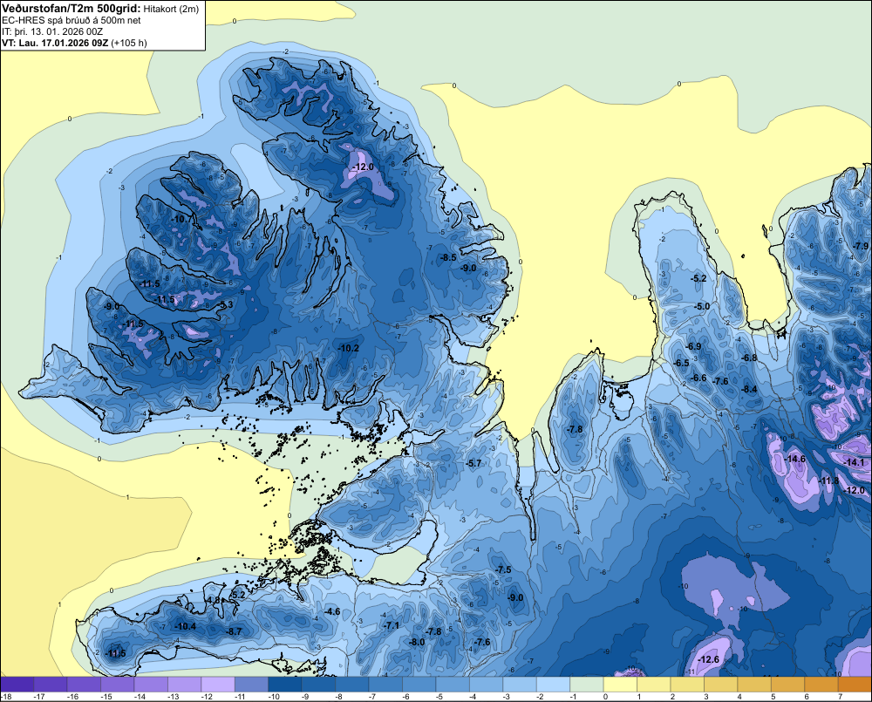Click the "6" legend tick label
The width and height of the screenshot is (872, 702).
[807, 697]
